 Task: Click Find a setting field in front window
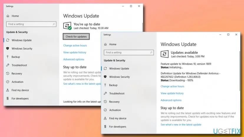click(x=129, y=53)
